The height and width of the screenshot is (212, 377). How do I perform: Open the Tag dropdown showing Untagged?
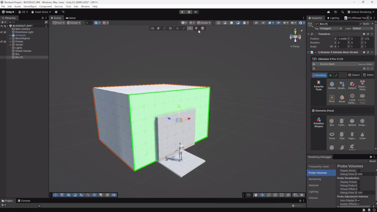pos(331,28)
